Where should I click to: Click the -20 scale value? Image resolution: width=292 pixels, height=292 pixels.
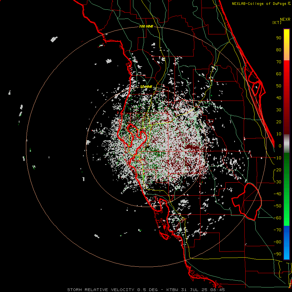(277, 170)
